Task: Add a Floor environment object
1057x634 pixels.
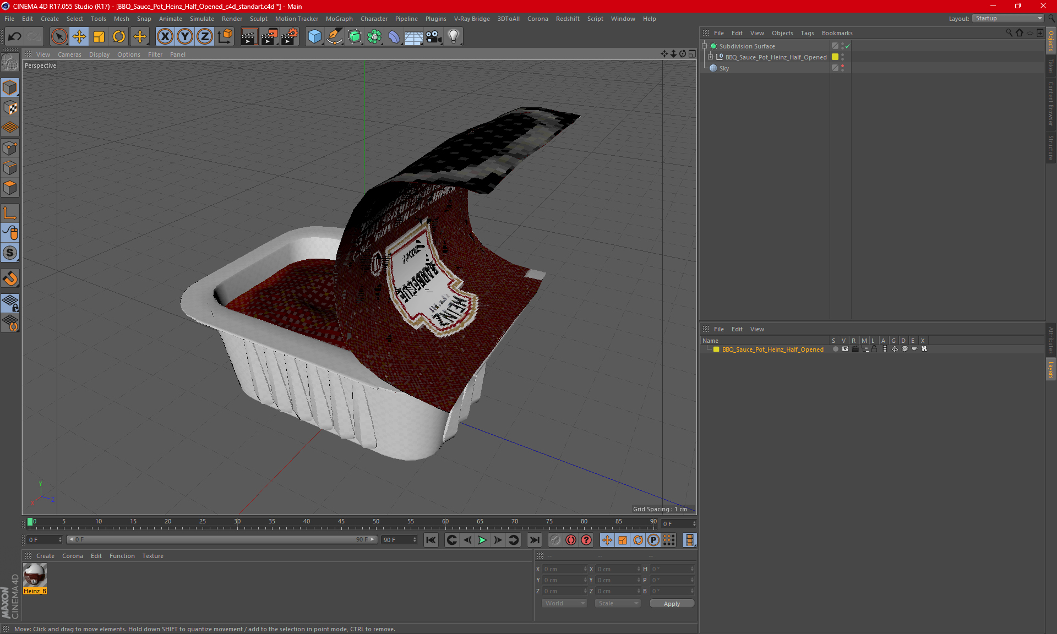Action: (x=414, y=37)
